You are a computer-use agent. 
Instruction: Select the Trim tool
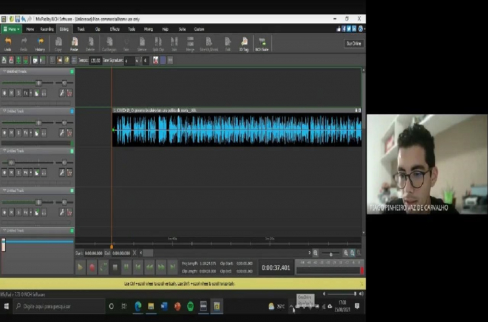(126, 44)
